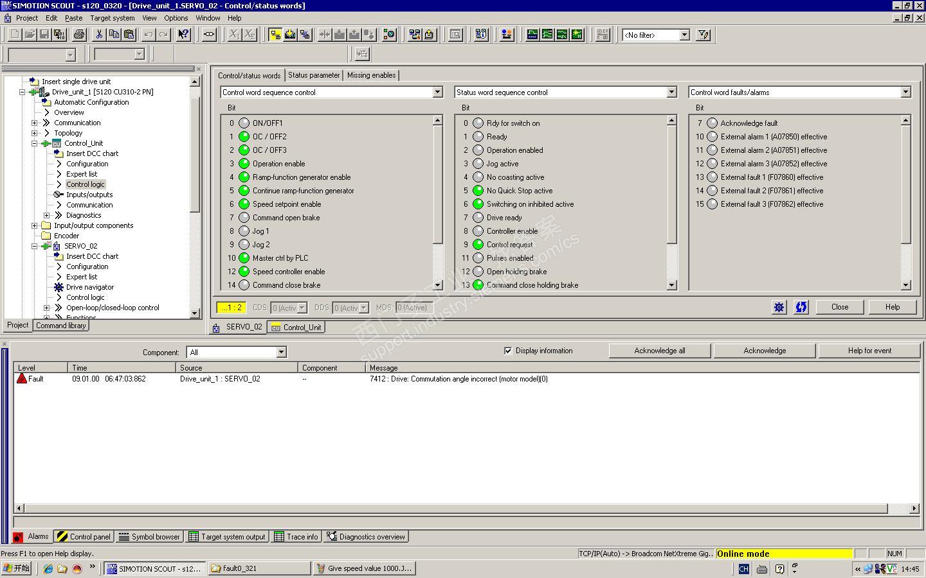The height and width of the screenshot is (578, 926).
Task: Click the Copy toolbar icon
Action: [114, 35]
